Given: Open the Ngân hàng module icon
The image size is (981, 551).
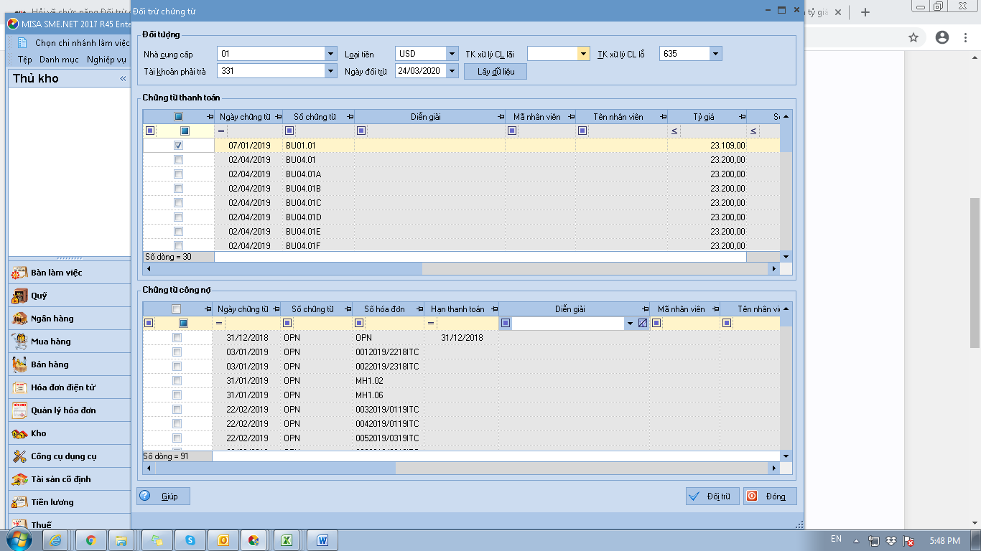Looking at the screenshot, I should (19, 319).
